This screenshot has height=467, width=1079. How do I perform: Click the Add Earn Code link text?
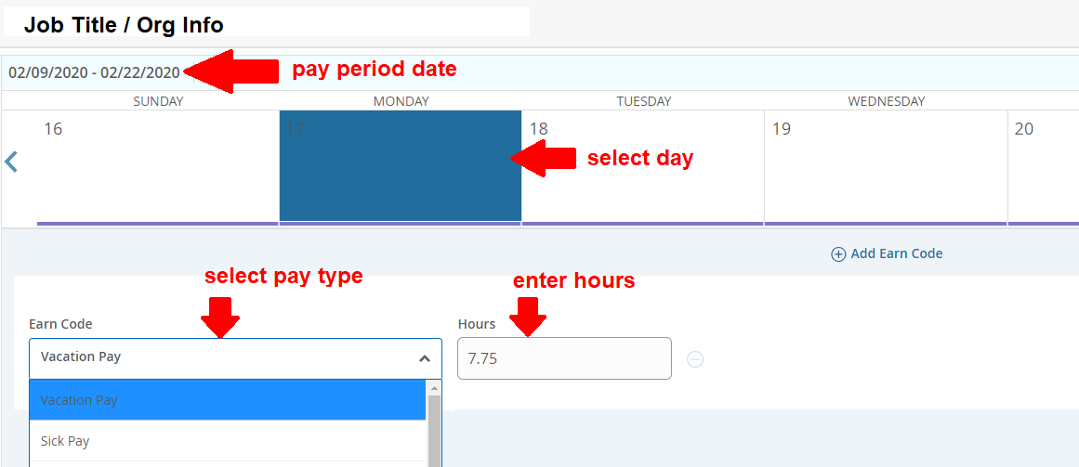(x=896, y=253)
